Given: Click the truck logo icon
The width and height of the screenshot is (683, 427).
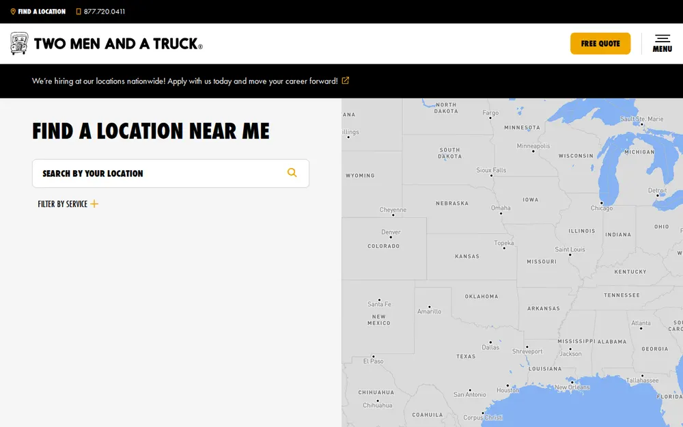Looking at the screenshot, I should 19,44.
